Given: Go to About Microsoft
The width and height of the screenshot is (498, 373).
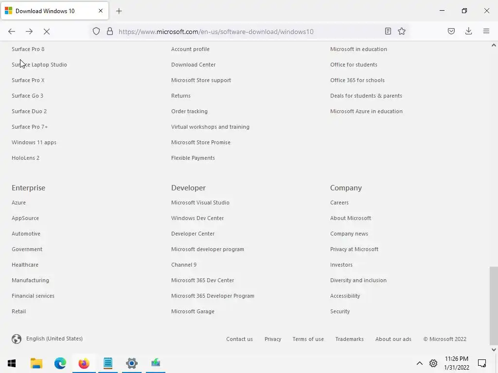Looking at the screenshot, I should pyautogui.click(x=350, y=218).
